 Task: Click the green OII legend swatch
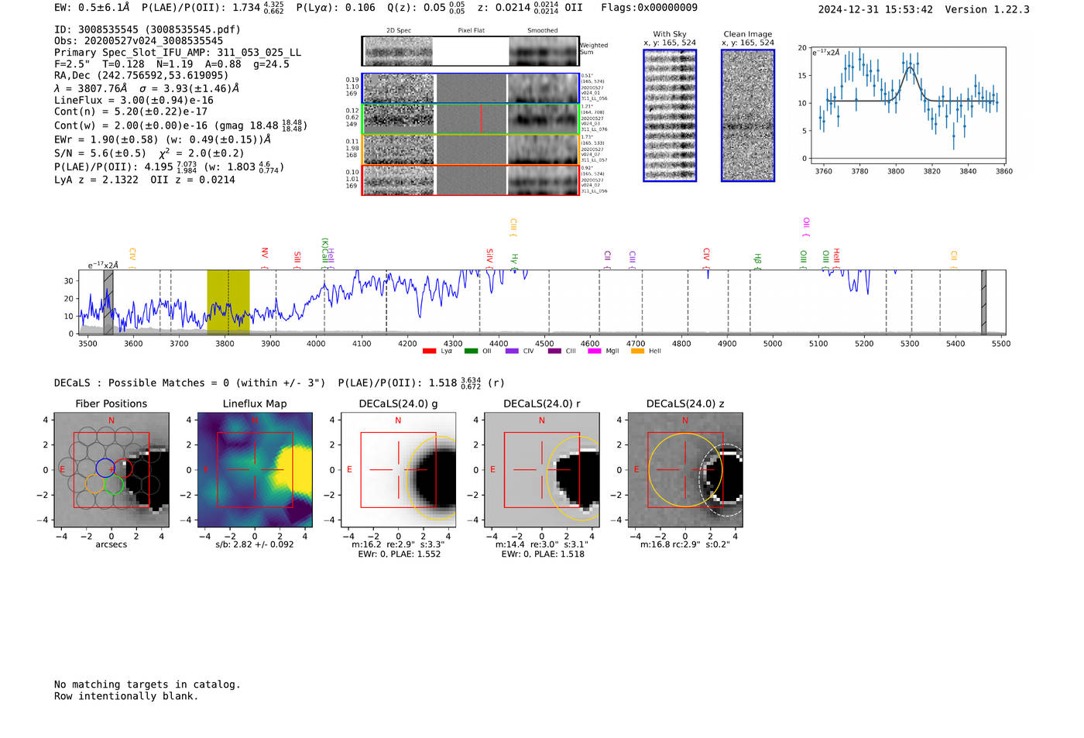click(x=471, y=352)
